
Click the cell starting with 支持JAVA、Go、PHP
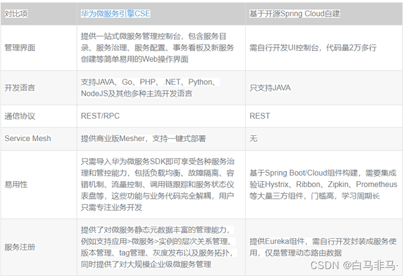pyautogui.click(x=161, y=88)
